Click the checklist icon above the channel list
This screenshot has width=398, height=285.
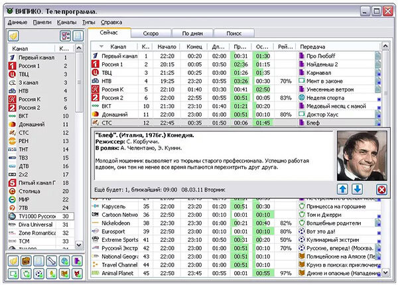(x=65, y=36)
